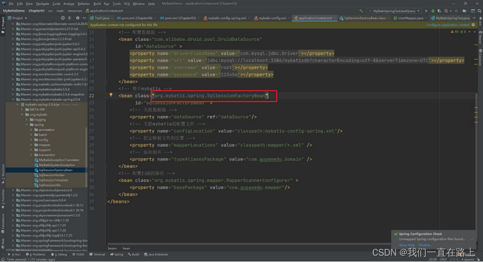Open the Run tool window

tap(14, 255)
